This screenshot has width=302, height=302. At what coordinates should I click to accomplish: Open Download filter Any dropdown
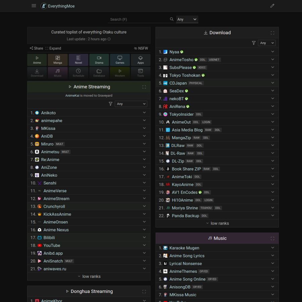tap(266, 43)
